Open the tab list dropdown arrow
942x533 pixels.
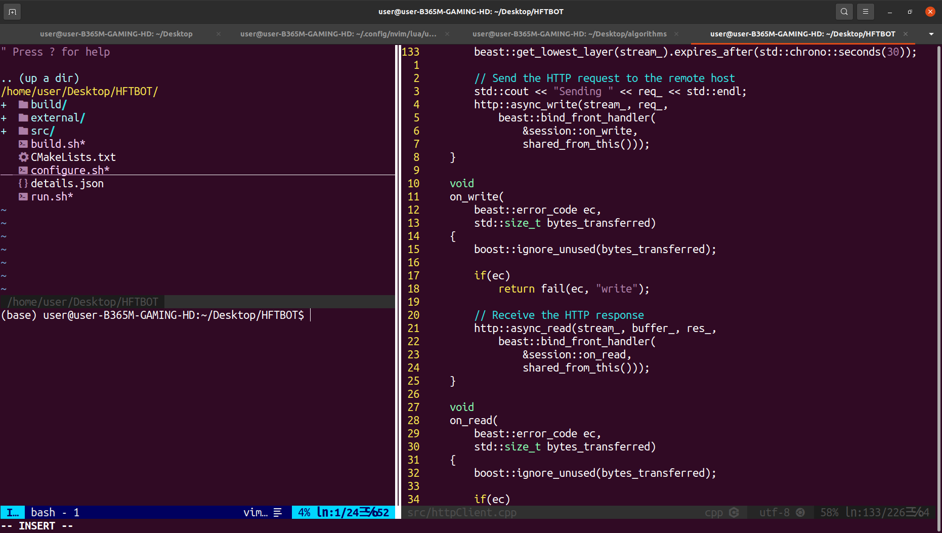click(x=931, y=34)
